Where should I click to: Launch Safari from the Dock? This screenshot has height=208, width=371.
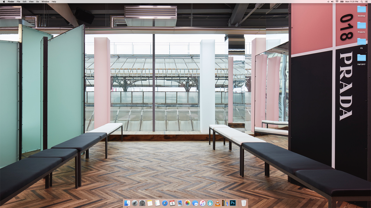(x=165, y=203)
